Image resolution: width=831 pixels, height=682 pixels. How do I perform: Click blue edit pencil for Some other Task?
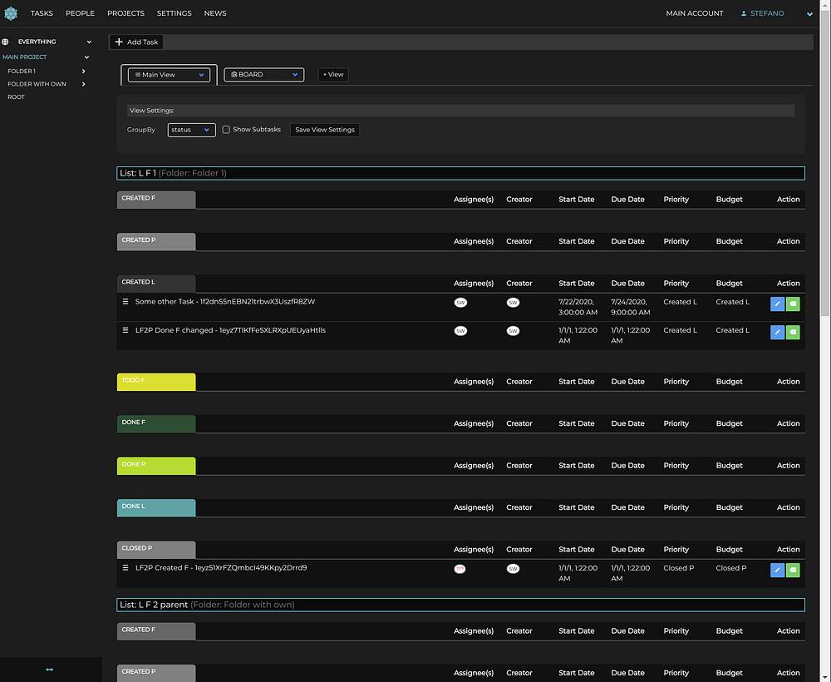(x=777, y=304)
